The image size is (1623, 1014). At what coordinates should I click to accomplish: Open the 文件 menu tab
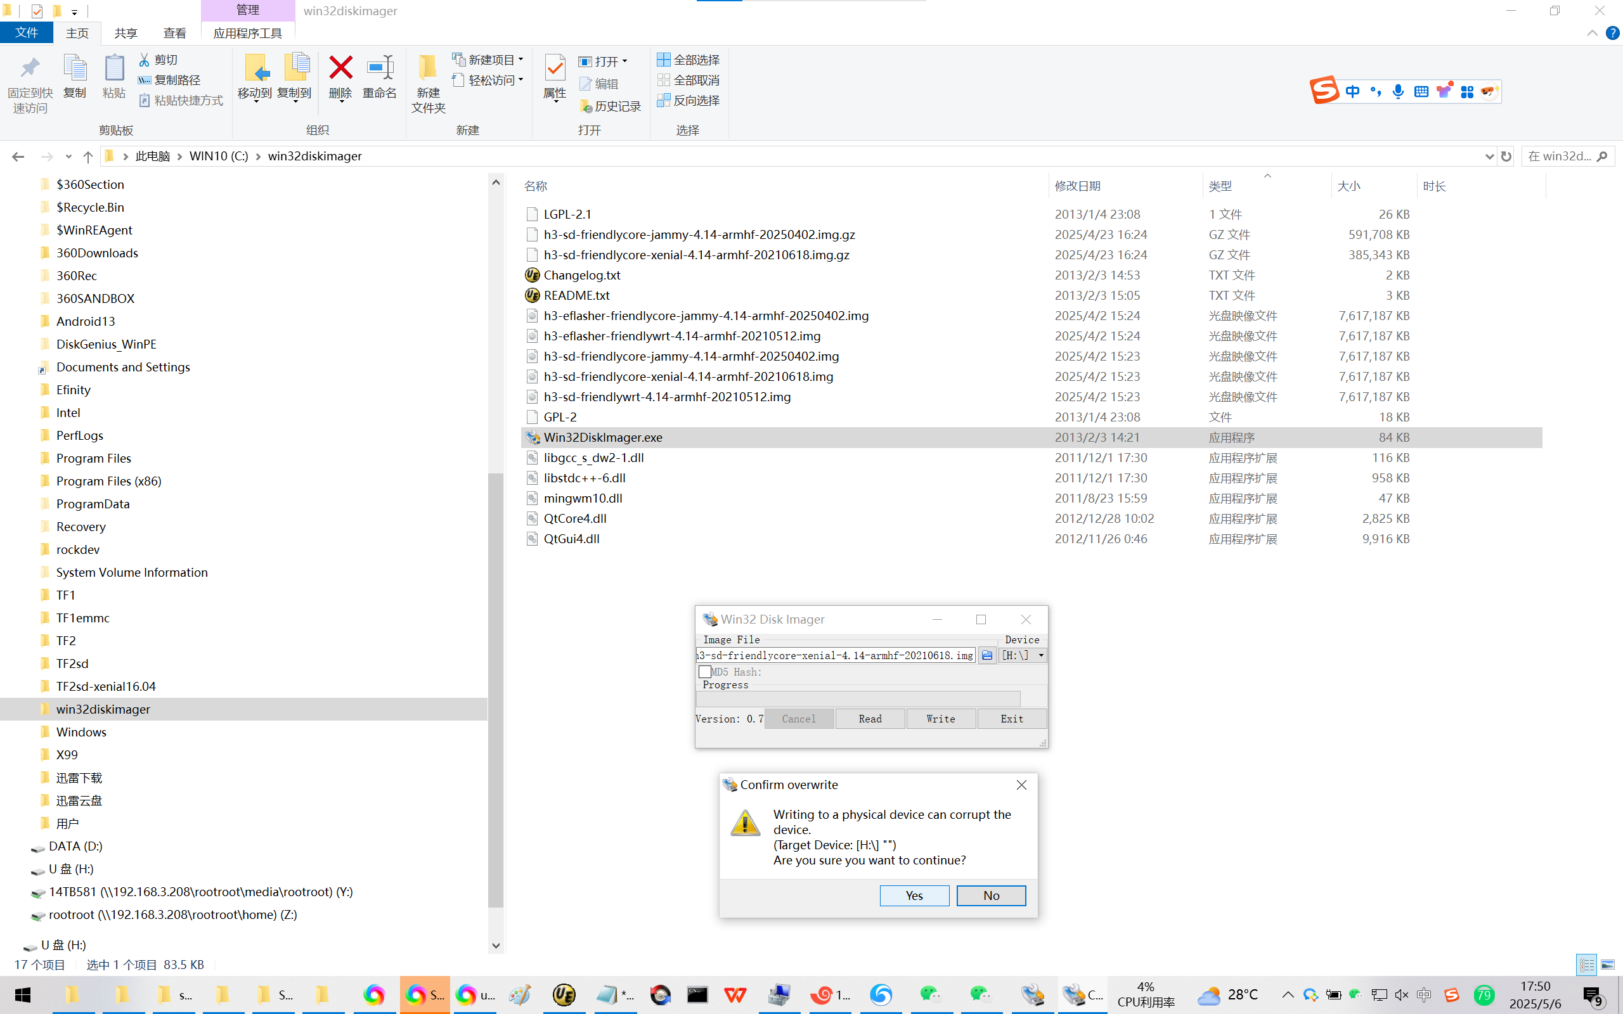click(26, 33)
